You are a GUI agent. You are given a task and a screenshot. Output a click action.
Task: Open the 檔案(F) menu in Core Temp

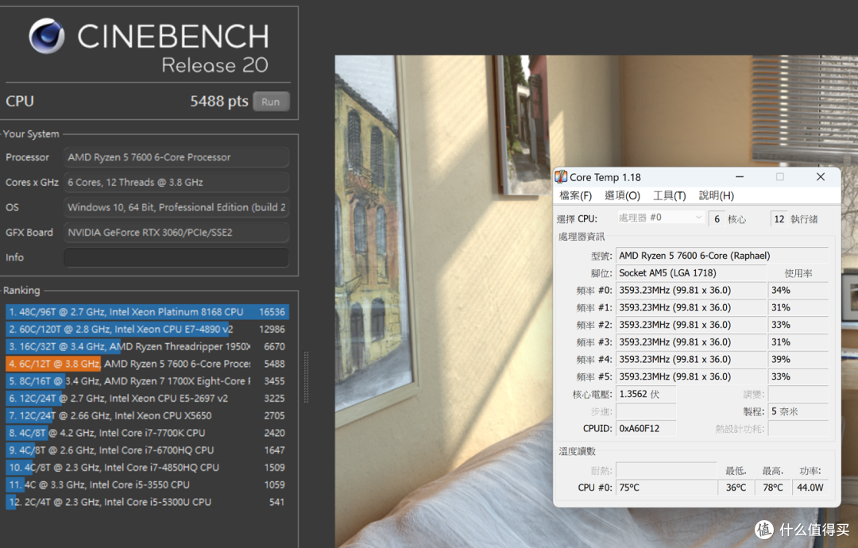click(575, 195)
